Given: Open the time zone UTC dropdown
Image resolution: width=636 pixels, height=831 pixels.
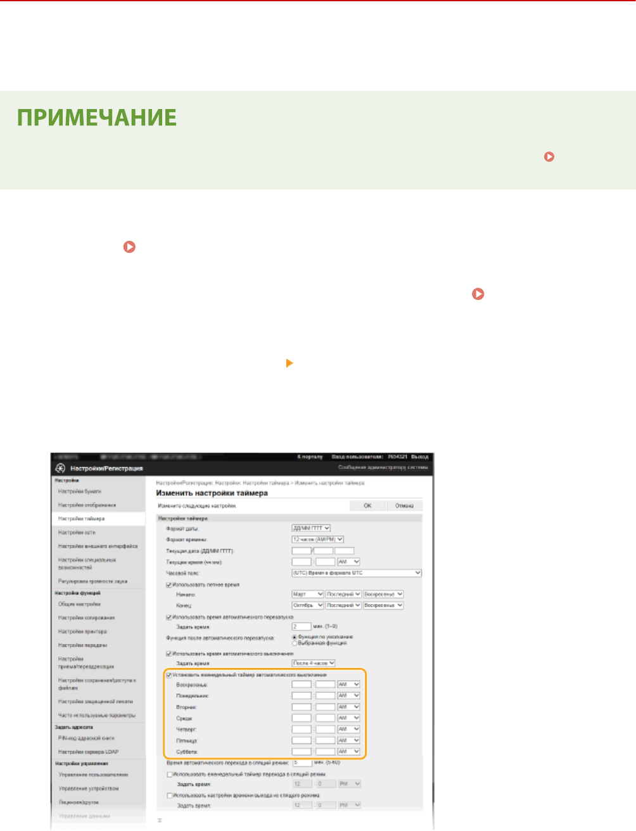Looking at the screenshot, I should [x=357, y=573].
